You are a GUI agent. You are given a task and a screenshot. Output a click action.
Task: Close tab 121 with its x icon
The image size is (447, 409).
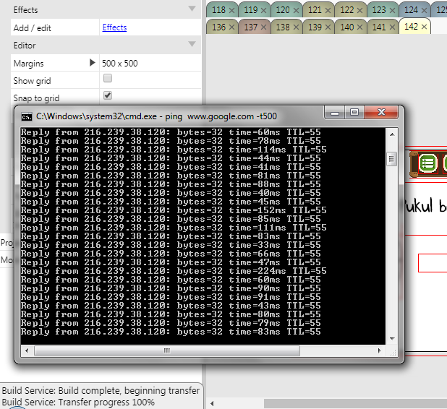pos(328,11)
